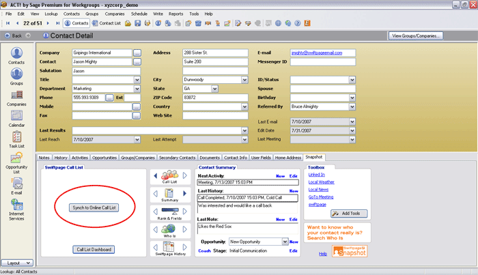Screen dimensions: 478x275
Task: Open the Last Results dropdown
Action: 244,130
